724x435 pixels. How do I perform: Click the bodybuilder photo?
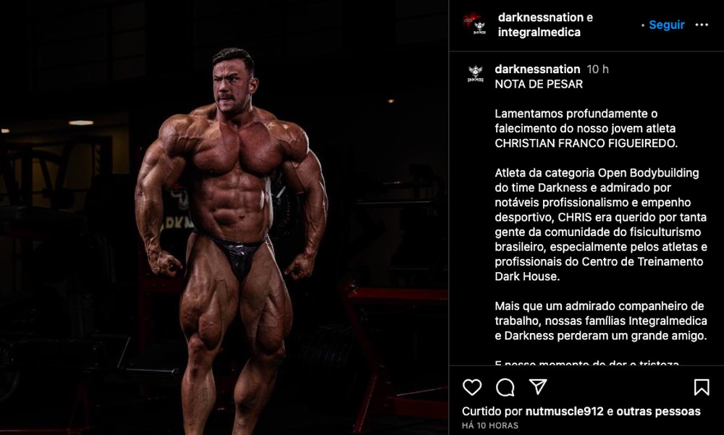pyautogui.click(x=224, y=217)
